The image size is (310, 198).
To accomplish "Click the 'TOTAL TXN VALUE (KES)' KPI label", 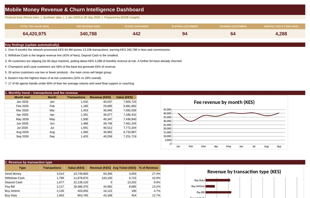I will (34, 26).
